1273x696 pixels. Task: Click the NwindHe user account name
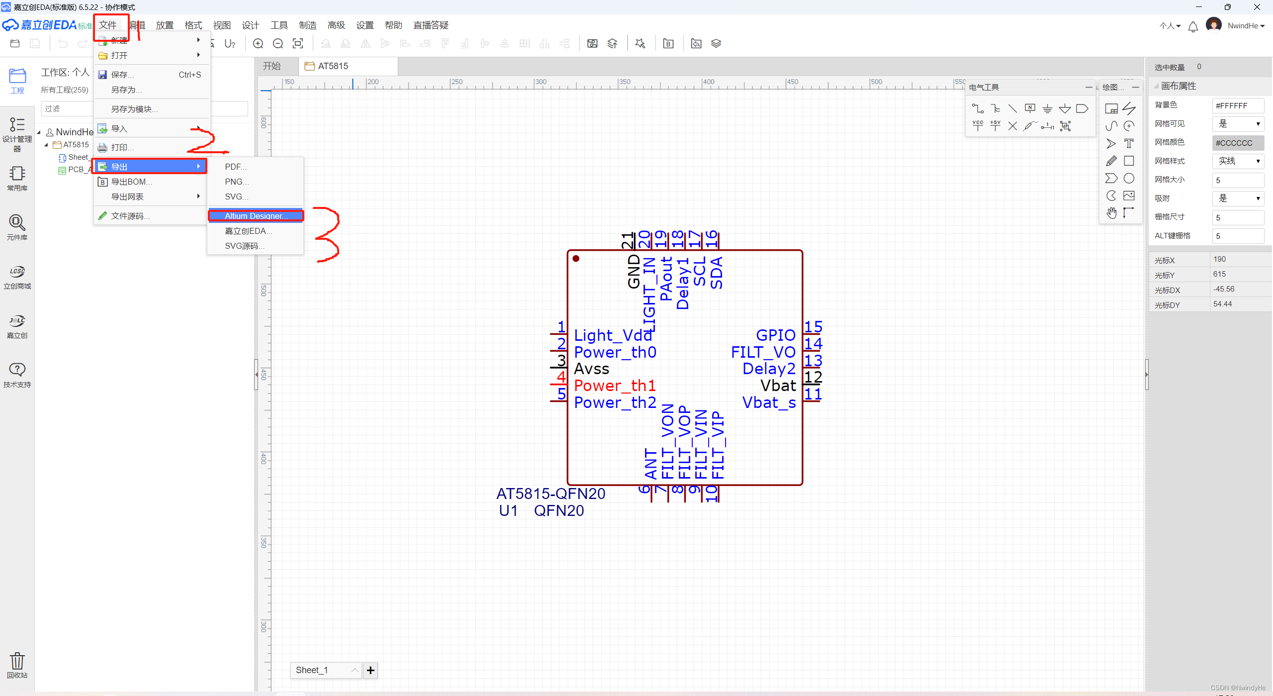pyautogui.click(x=1242, y=26)
